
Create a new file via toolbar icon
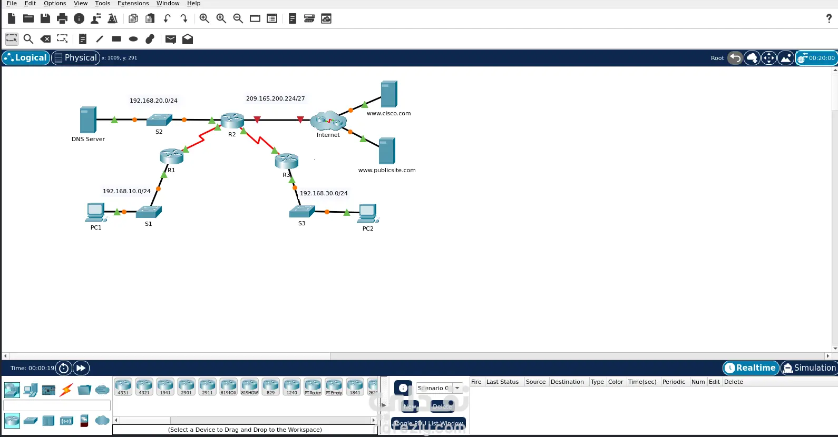point(12,19)
